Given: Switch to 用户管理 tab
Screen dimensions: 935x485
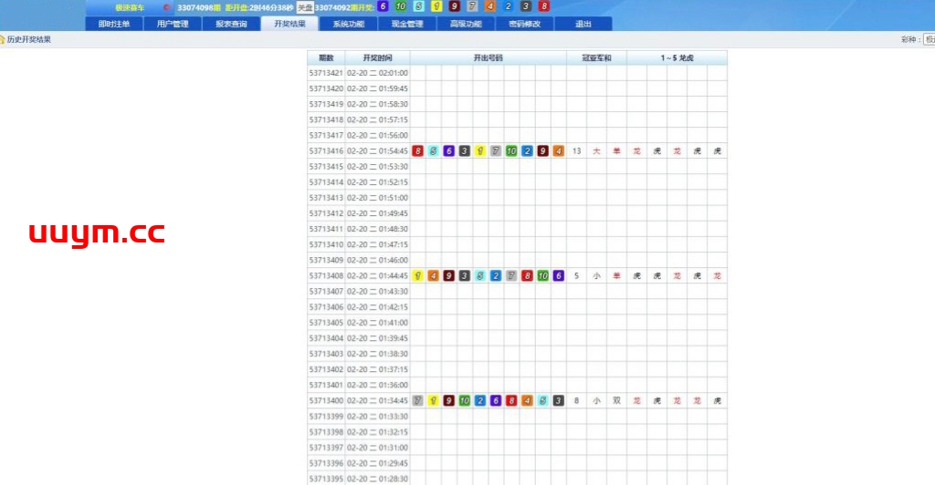Looking at the screenshot, I should click(173, 24).
